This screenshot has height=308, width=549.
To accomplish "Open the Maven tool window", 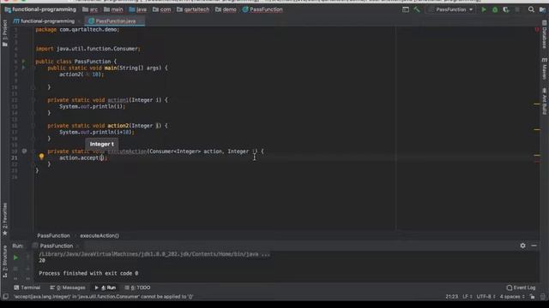I will [544, 69].
